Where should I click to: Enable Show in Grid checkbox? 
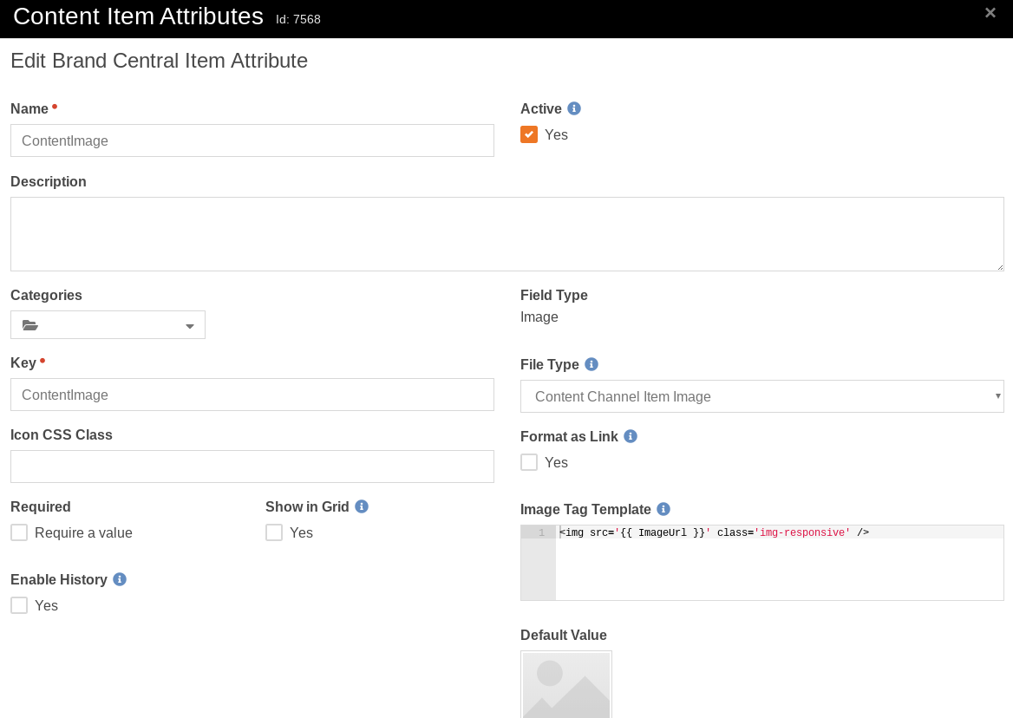point(274,532)
